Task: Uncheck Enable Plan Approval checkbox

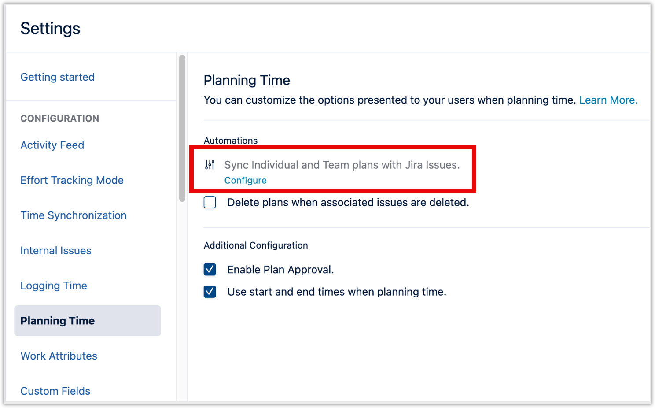Action: (x=210, y=270)
